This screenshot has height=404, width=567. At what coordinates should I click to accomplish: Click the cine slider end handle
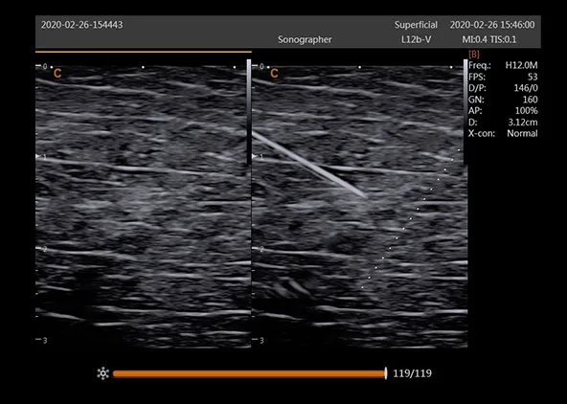pyautogui.click(x=386, y=373)
